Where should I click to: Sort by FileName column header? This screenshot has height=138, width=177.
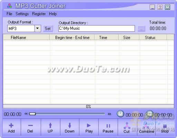pos(27,38)
